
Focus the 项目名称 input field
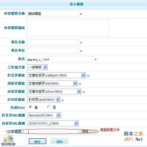click(53, 42)
